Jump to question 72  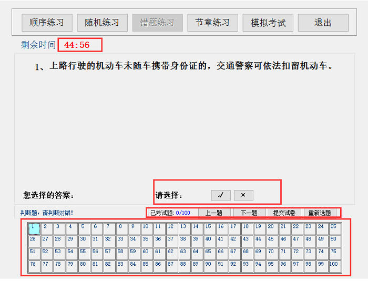[298, 254]
